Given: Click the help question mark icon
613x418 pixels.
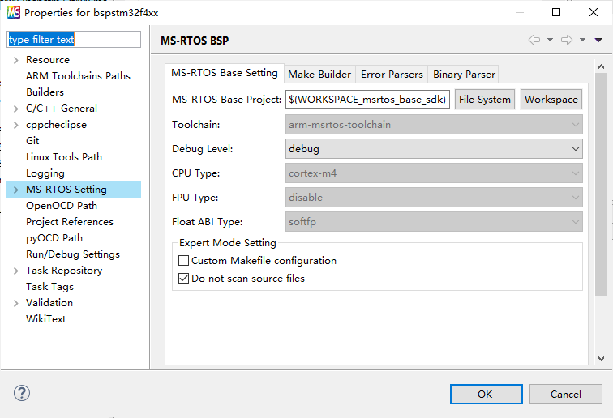Looking at the screenshot, I should [22, 394].
